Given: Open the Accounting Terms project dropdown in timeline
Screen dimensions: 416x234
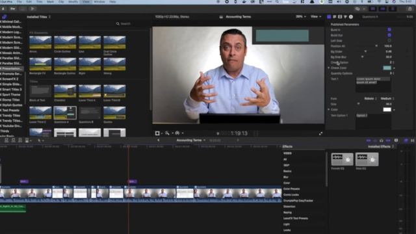Looking at the screenshot, I should click(x=191, y=140).
